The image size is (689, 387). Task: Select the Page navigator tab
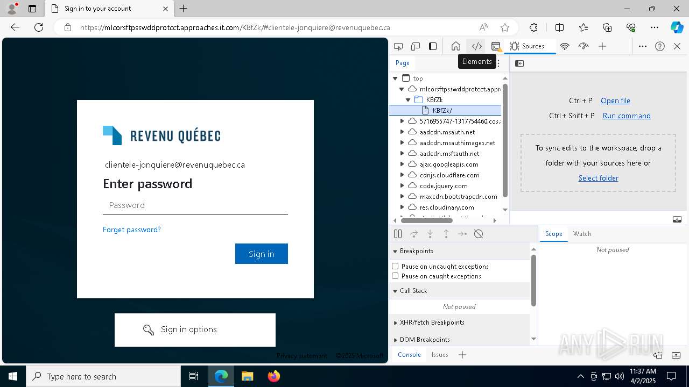tap(403, 63)
